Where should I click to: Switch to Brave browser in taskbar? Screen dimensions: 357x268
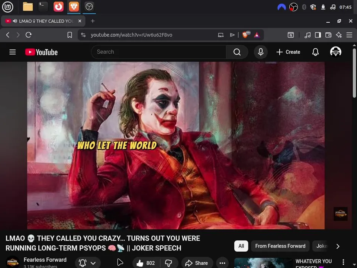(74, 7)
